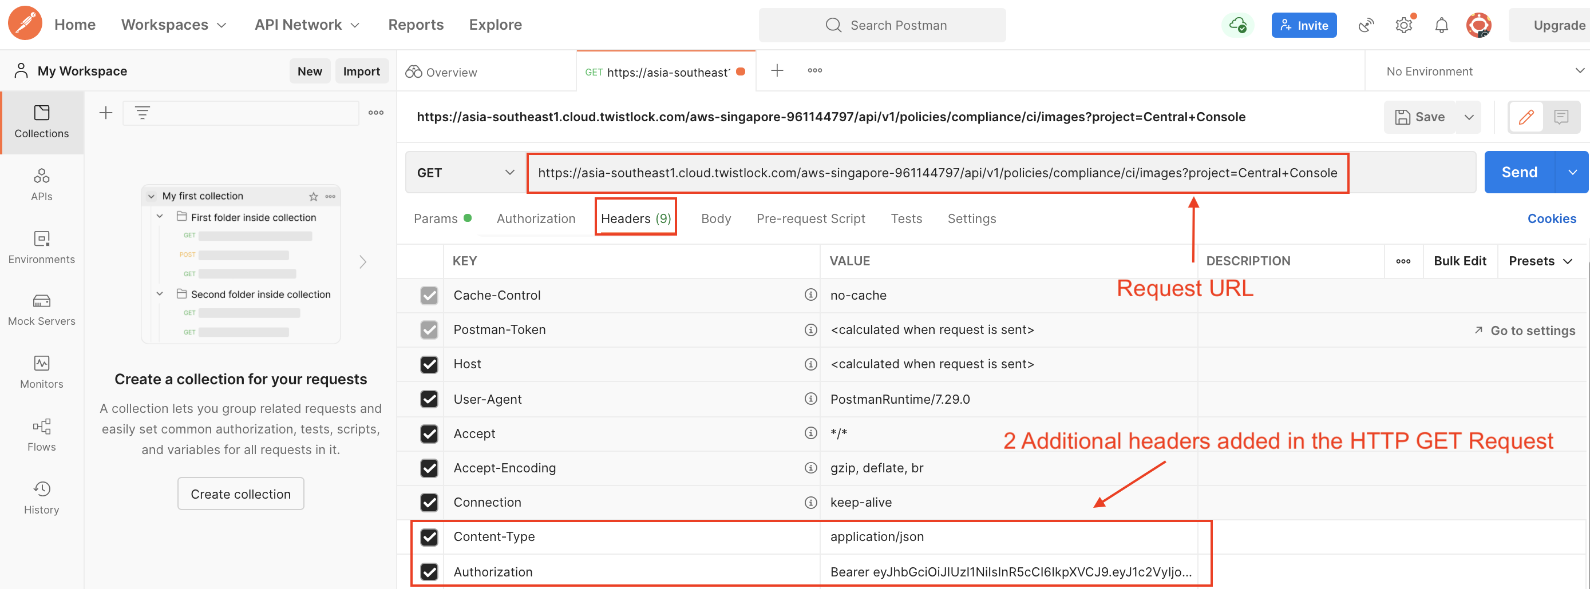Switch to the Body tab
Viewport: 1590px width, 589px height.
tap(715, 219)
